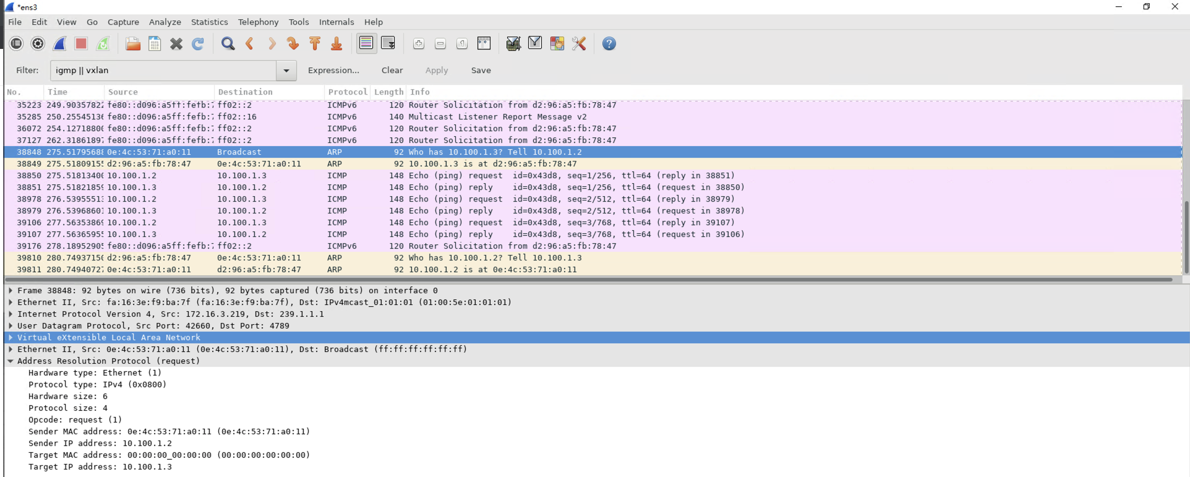Open the filter history dropdown arrow
Image resolution: width=1190 pixels, height=477 pixels.
point(286,71)
